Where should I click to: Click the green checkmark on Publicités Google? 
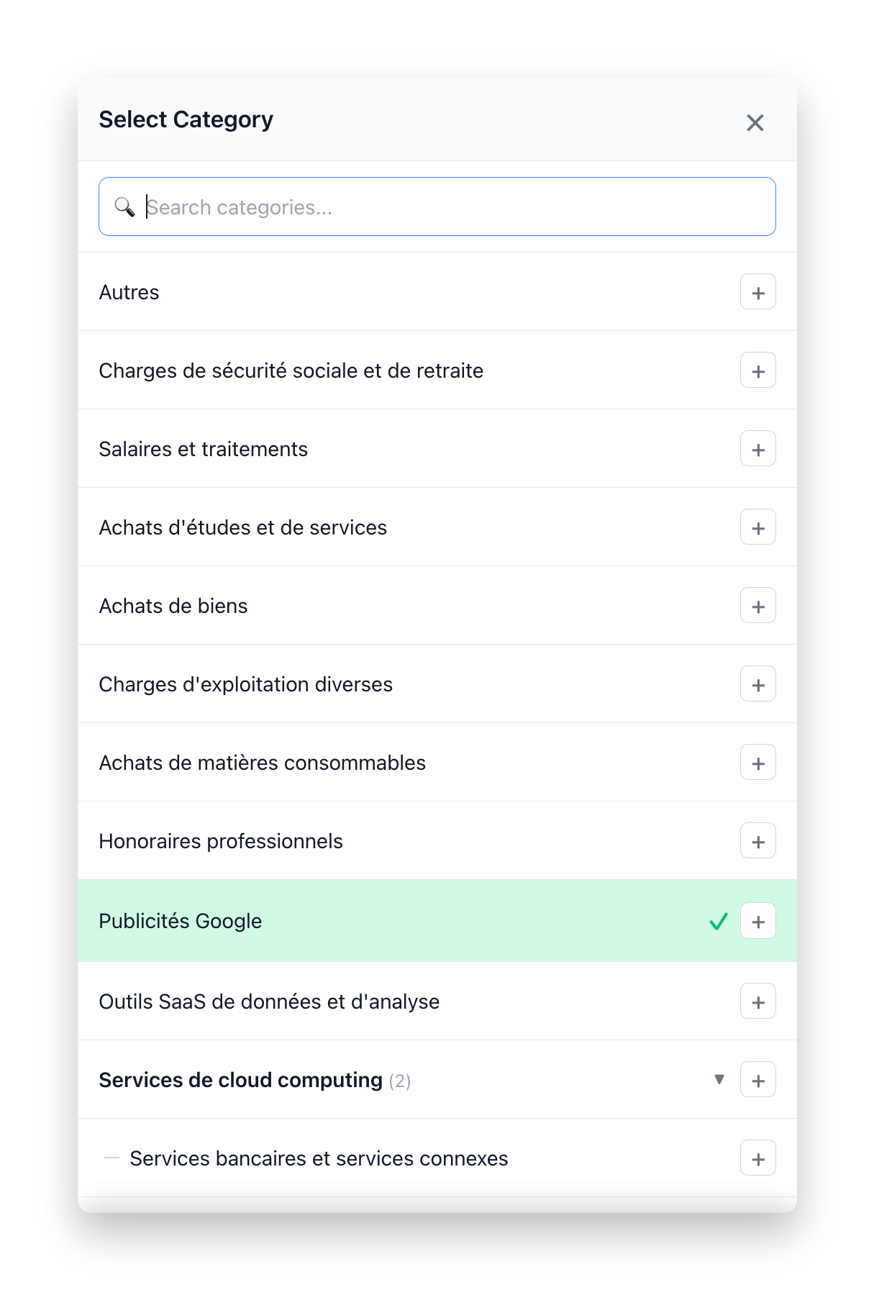pos(718,921)
